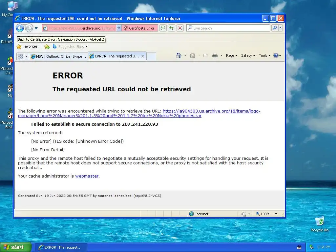Click the Add to Favorites Bar icon
336x252 pixels.
pos(47,46)
